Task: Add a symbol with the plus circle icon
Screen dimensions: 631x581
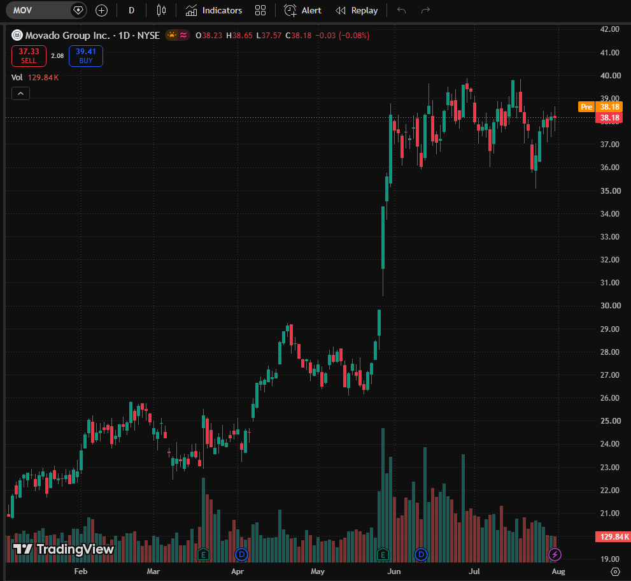Action: 101,10
